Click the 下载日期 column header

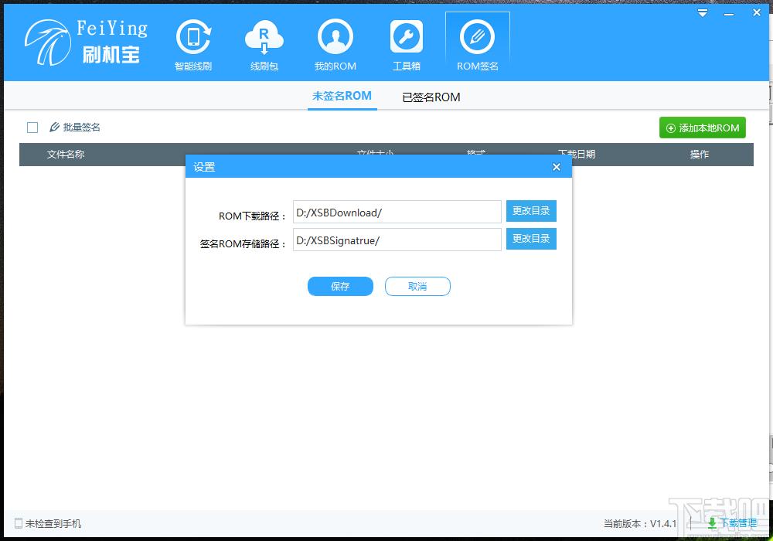tap(577, 155)
